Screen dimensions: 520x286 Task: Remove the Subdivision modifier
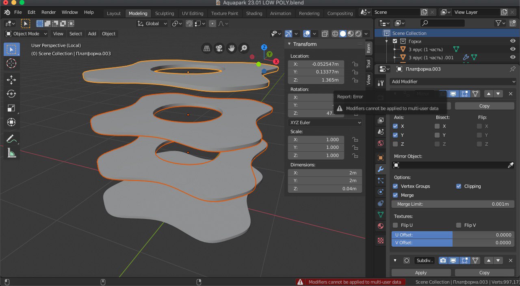(x=511, y=260)
